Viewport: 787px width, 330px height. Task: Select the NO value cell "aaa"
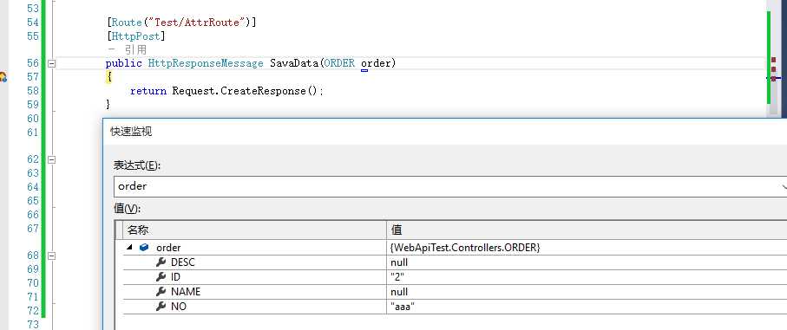click(587, 307)
